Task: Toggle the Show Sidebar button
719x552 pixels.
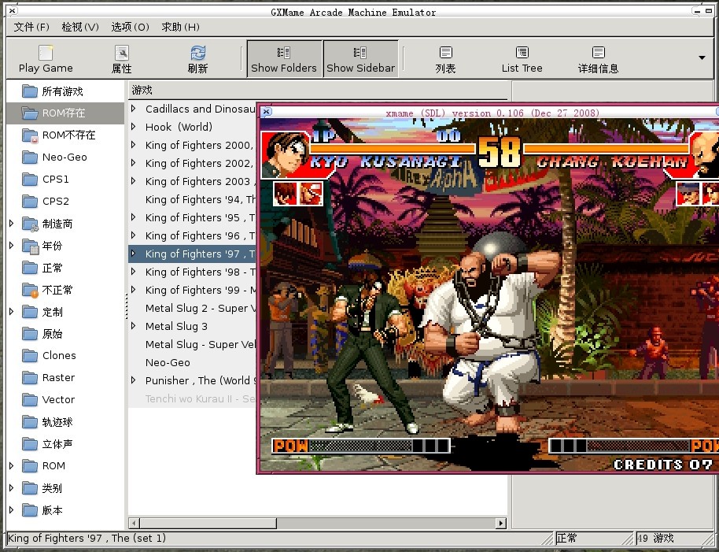Action: [360, 59]
